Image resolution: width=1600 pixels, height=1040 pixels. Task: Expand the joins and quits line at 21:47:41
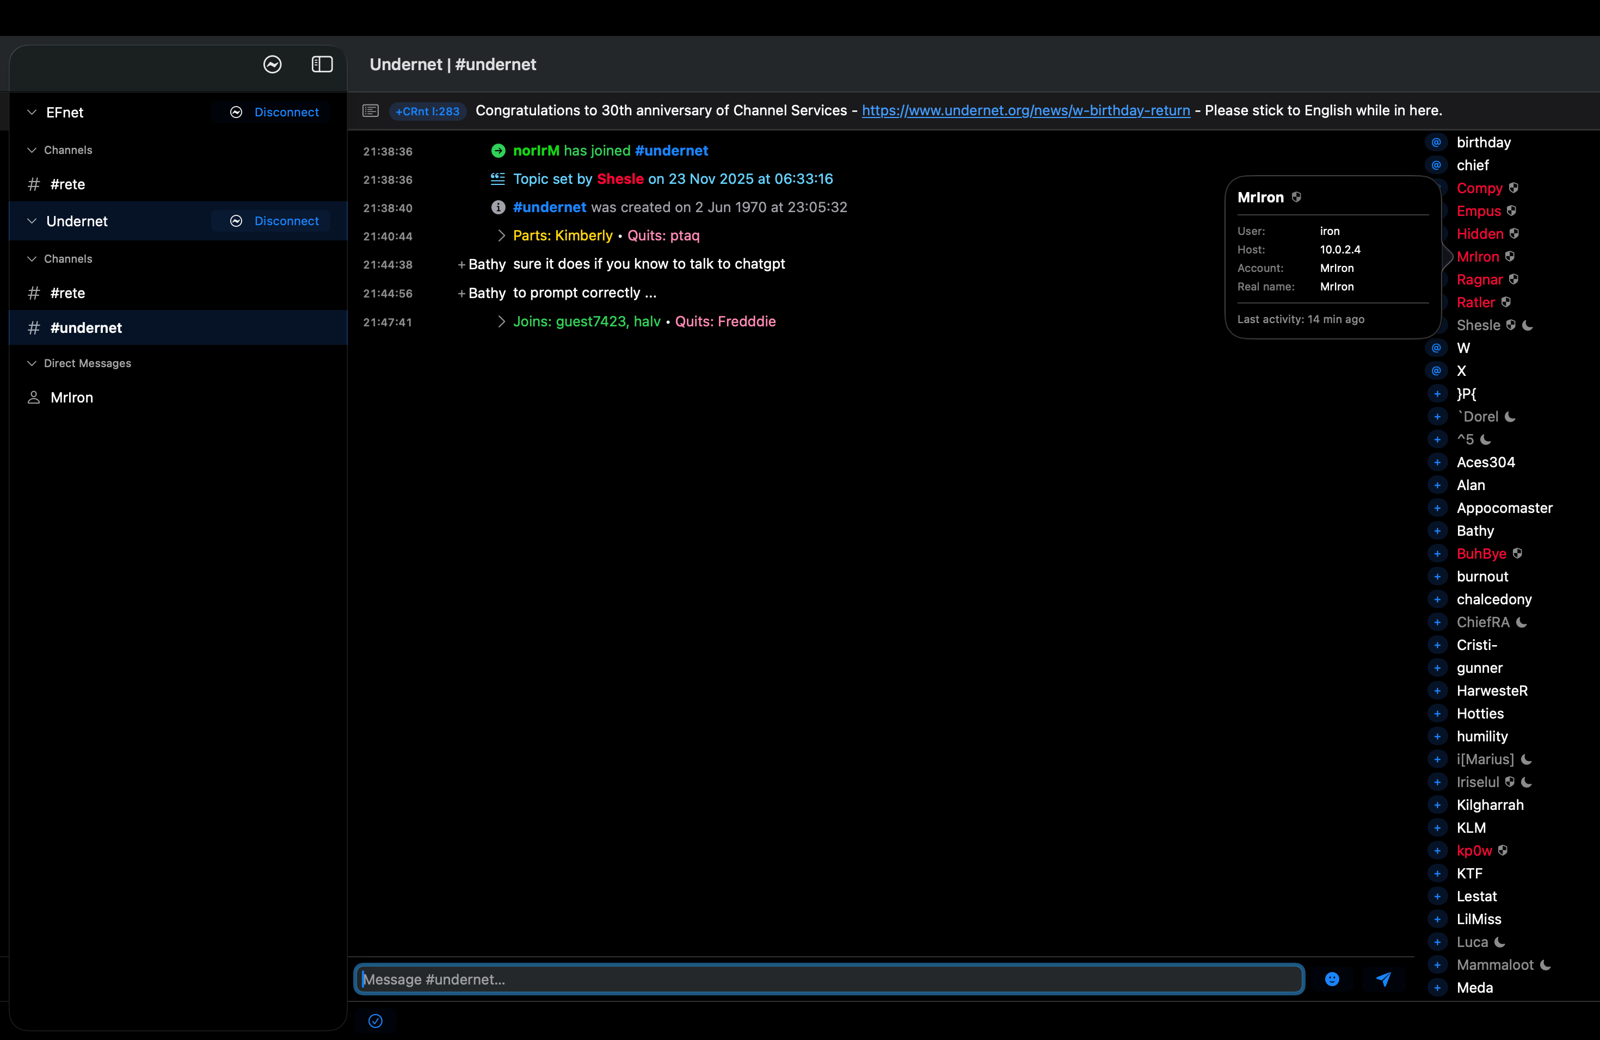(502, 322)
